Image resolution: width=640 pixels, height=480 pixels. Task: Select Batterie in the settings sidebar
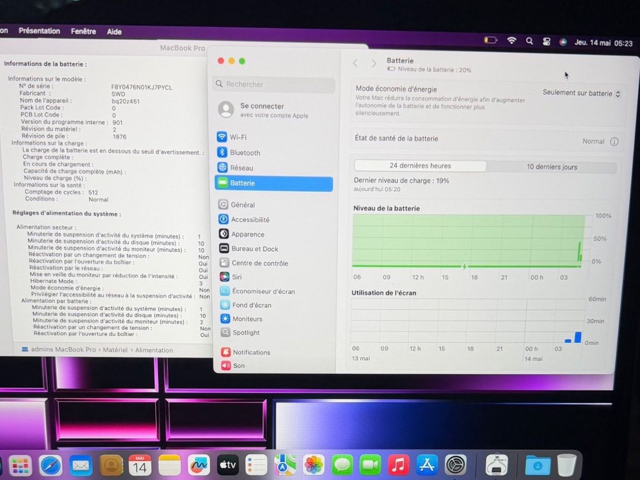coord(274,183)
